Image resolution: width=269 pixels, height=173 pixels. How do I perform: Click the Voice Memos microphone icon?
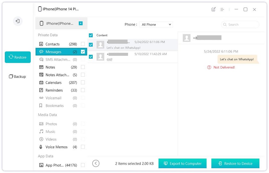[41, 147]
